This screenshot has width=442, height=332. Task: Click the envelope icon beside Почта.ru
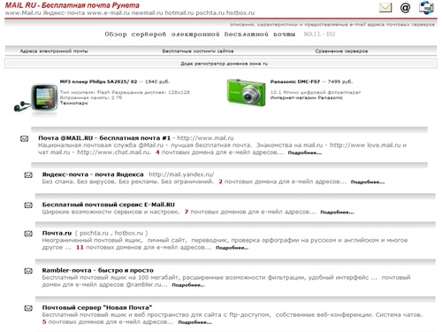[28, 234]
